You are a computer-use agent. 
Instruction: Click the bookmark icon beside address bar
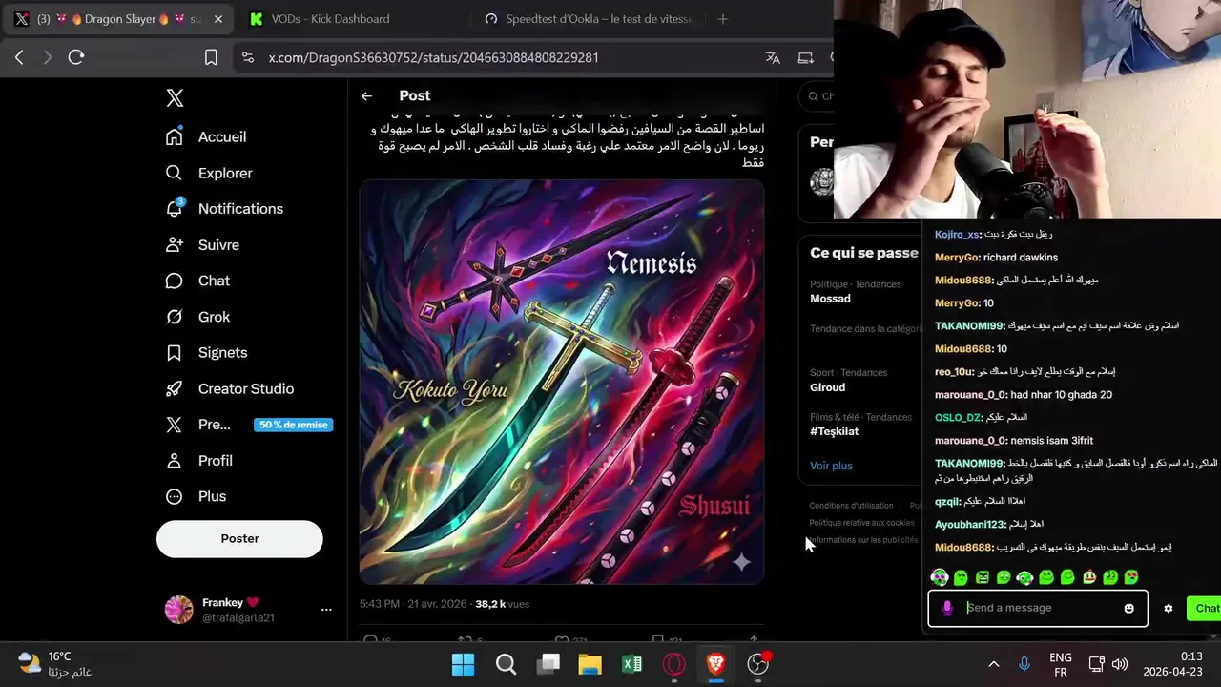pyautogui.click(x=211, y=57)
